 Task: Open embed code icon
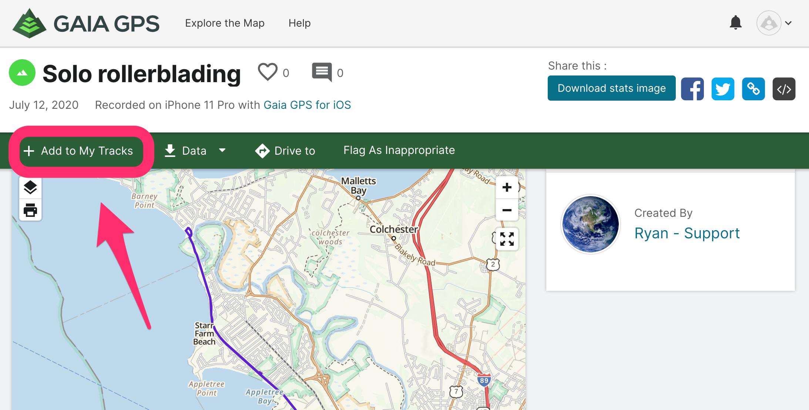[784, 89]
